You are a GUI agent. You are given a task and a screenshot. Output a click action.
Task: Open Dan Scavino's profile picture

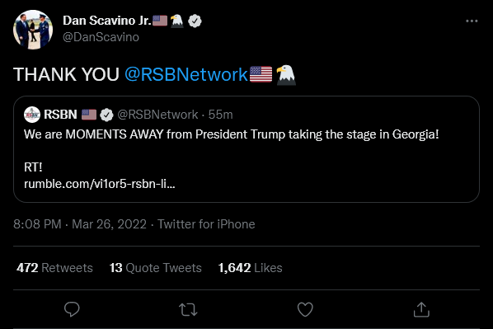(33, 30)
